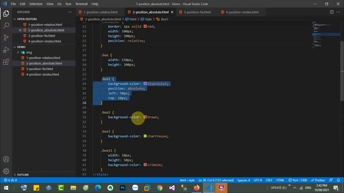The width and height of the screenshot is (344, 193).
Task: Open the Selection menu
Action: tap(36, 4)
